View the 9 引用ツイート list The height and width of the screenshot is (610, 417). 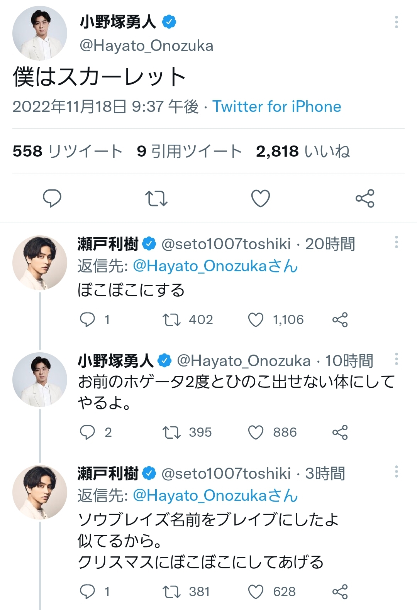pos(189,151)
